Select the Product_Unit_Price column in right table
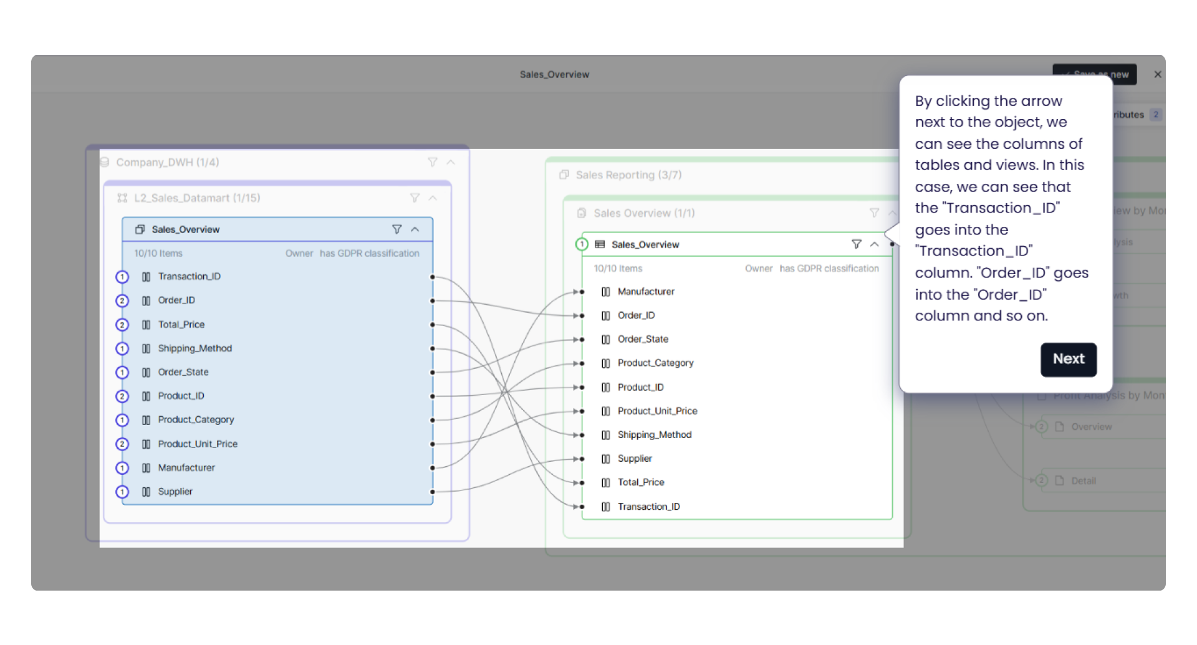The image size is (1197, 645). pyautogui.click(x=657, y=411)
